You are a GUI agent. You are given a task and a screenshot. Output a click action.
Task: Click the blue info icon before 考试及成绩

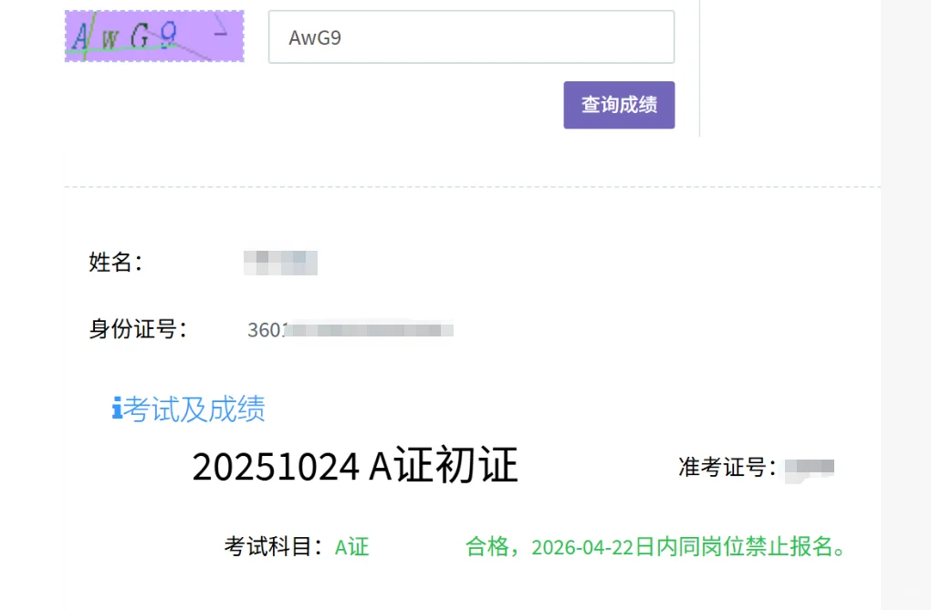click(x=115, y=409)
